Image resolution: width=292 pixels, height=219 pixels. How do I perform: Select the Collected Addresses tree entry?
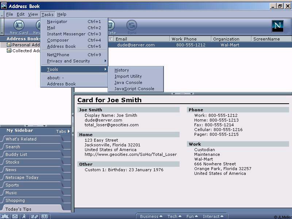point(23,51)
